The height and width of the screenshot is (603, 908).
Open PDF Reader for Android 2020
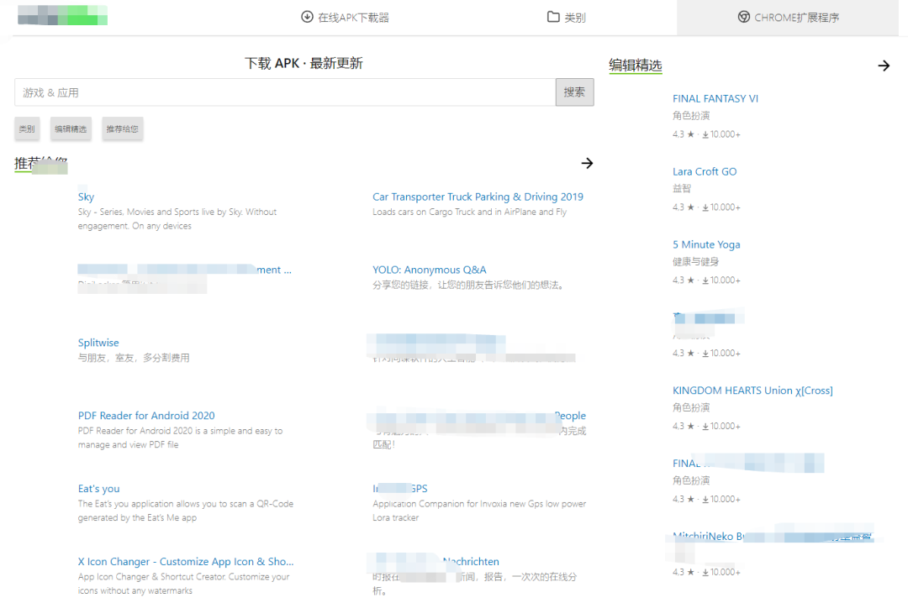click(x=146, y=416)
